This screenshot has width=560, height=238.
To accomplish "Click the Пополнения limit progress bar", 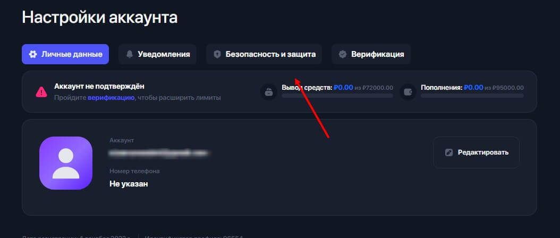I will (x=472, y=96).
